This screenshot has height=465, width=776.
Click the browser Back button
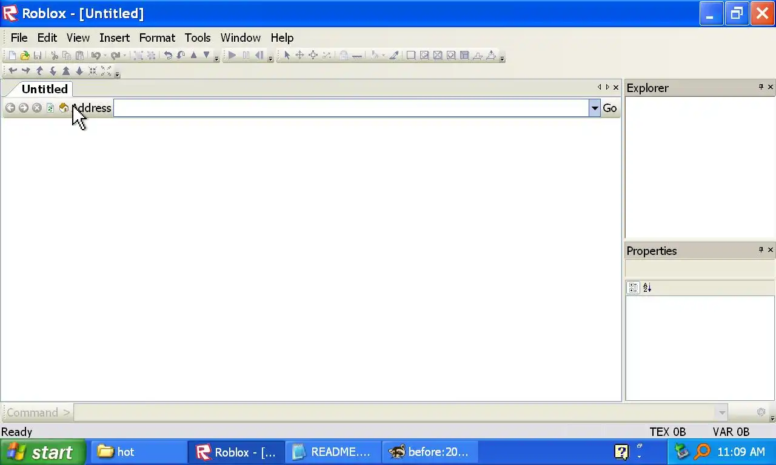(10, 108)
